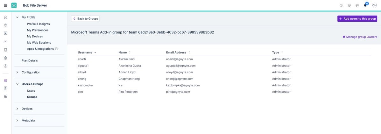
Task: Select My Preferences in sidebar
Action: [x=38, y=30]
